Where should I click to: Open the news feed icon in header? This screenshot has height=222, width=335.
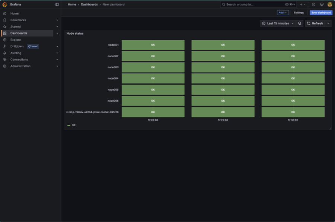click(x=322, y=4)
